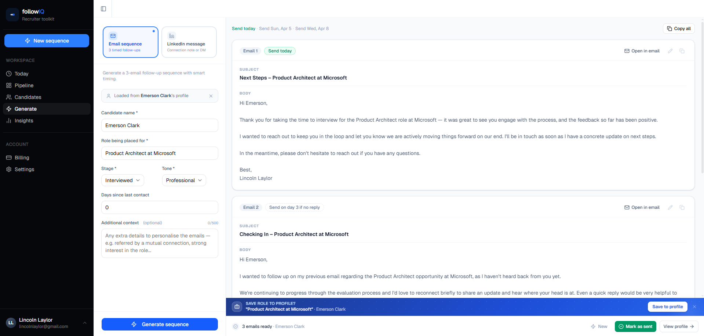Go to Pipeline in the sidebar

(47, 85)
